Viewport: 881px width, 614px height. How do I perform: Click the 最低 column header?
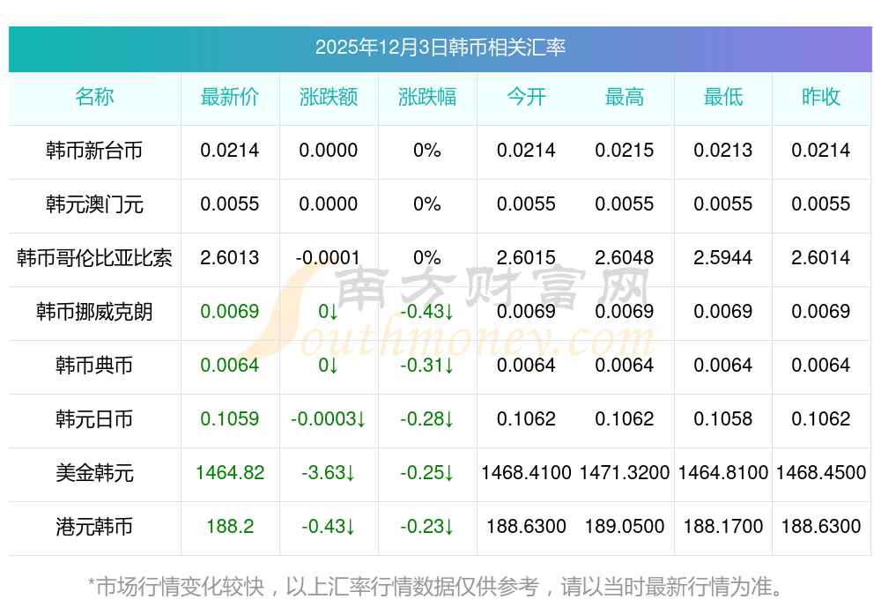tap(723, 97)
